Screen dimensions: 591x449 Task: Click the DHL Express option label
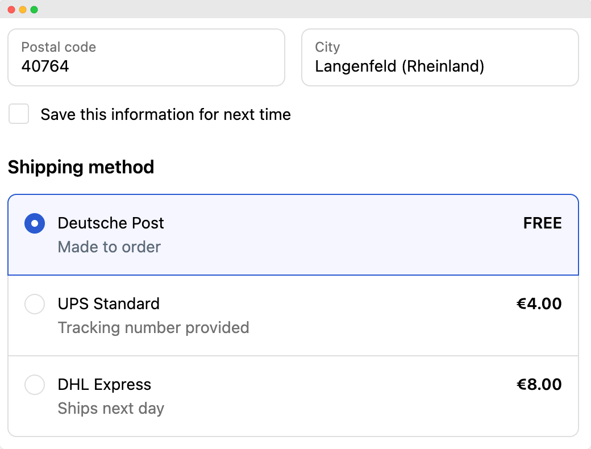coord(105,385)
